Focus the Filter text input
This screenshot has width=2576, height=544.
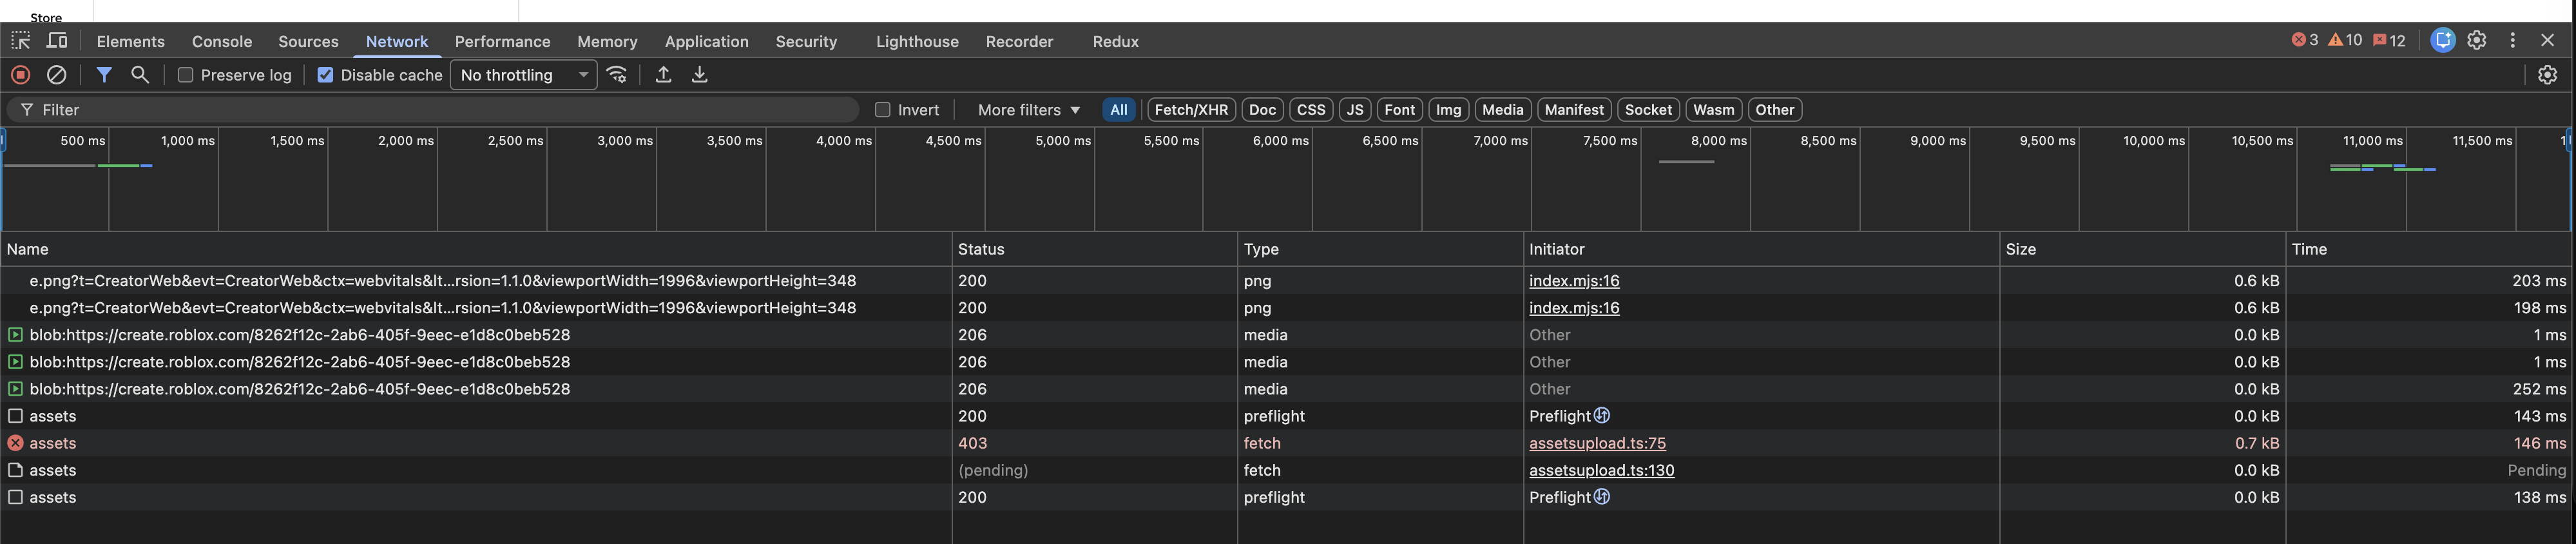[x=433, y=110]
